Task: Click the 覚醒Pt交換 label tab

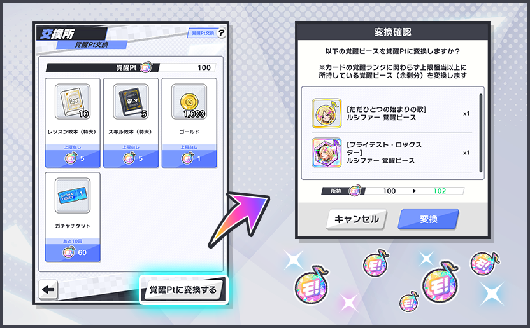Action: [x=91, y=44]
